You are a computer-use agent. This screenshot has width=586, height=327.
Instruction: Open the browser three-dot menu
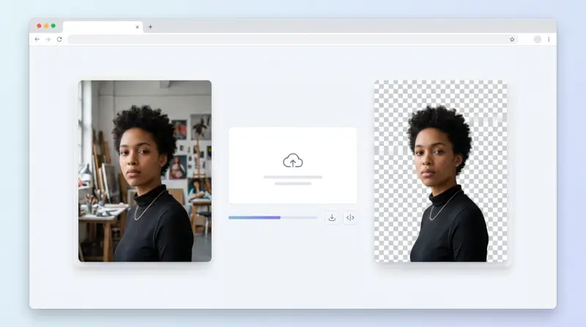click(549, 40)
